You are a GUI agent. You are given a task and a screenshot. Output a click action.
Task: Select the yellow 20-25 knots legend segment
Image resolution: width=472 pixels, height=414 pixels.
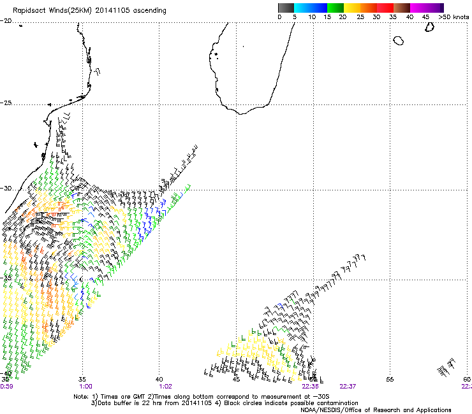coord(352,8)
